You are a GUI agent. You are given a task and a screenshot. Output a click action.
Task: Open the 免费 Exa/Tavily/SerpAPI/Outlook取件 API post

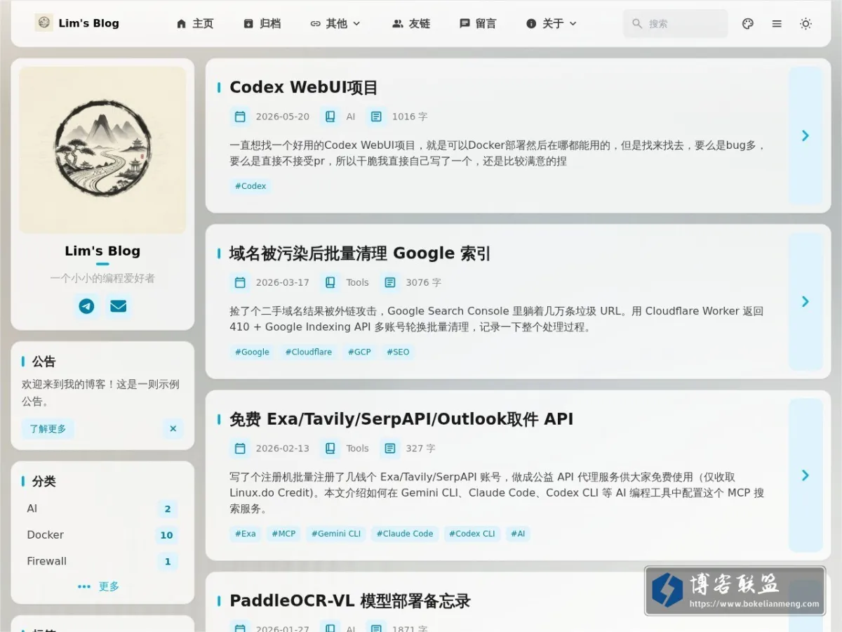coord(401,419)
